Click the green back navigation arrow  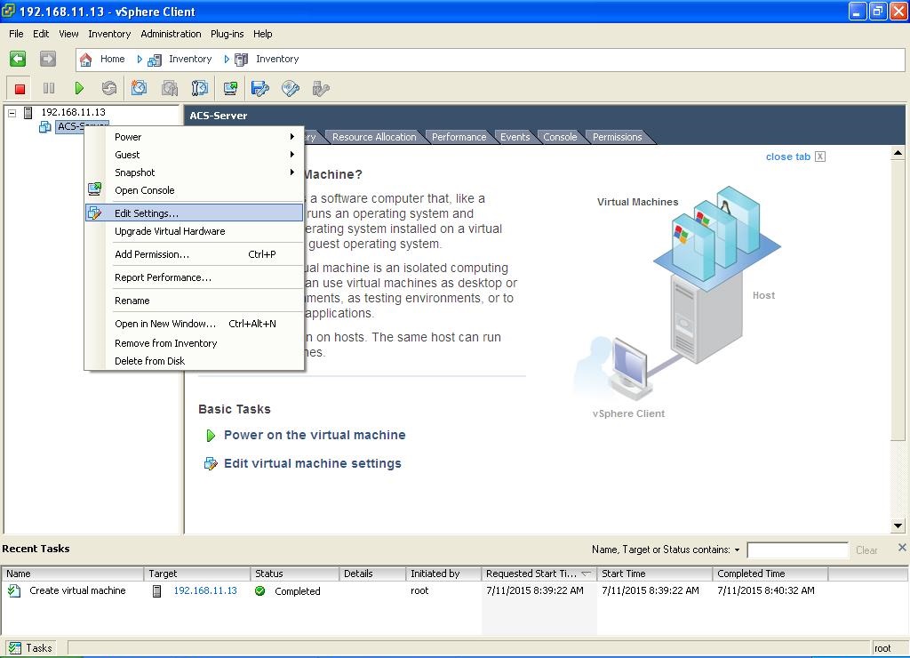[18, 59]
